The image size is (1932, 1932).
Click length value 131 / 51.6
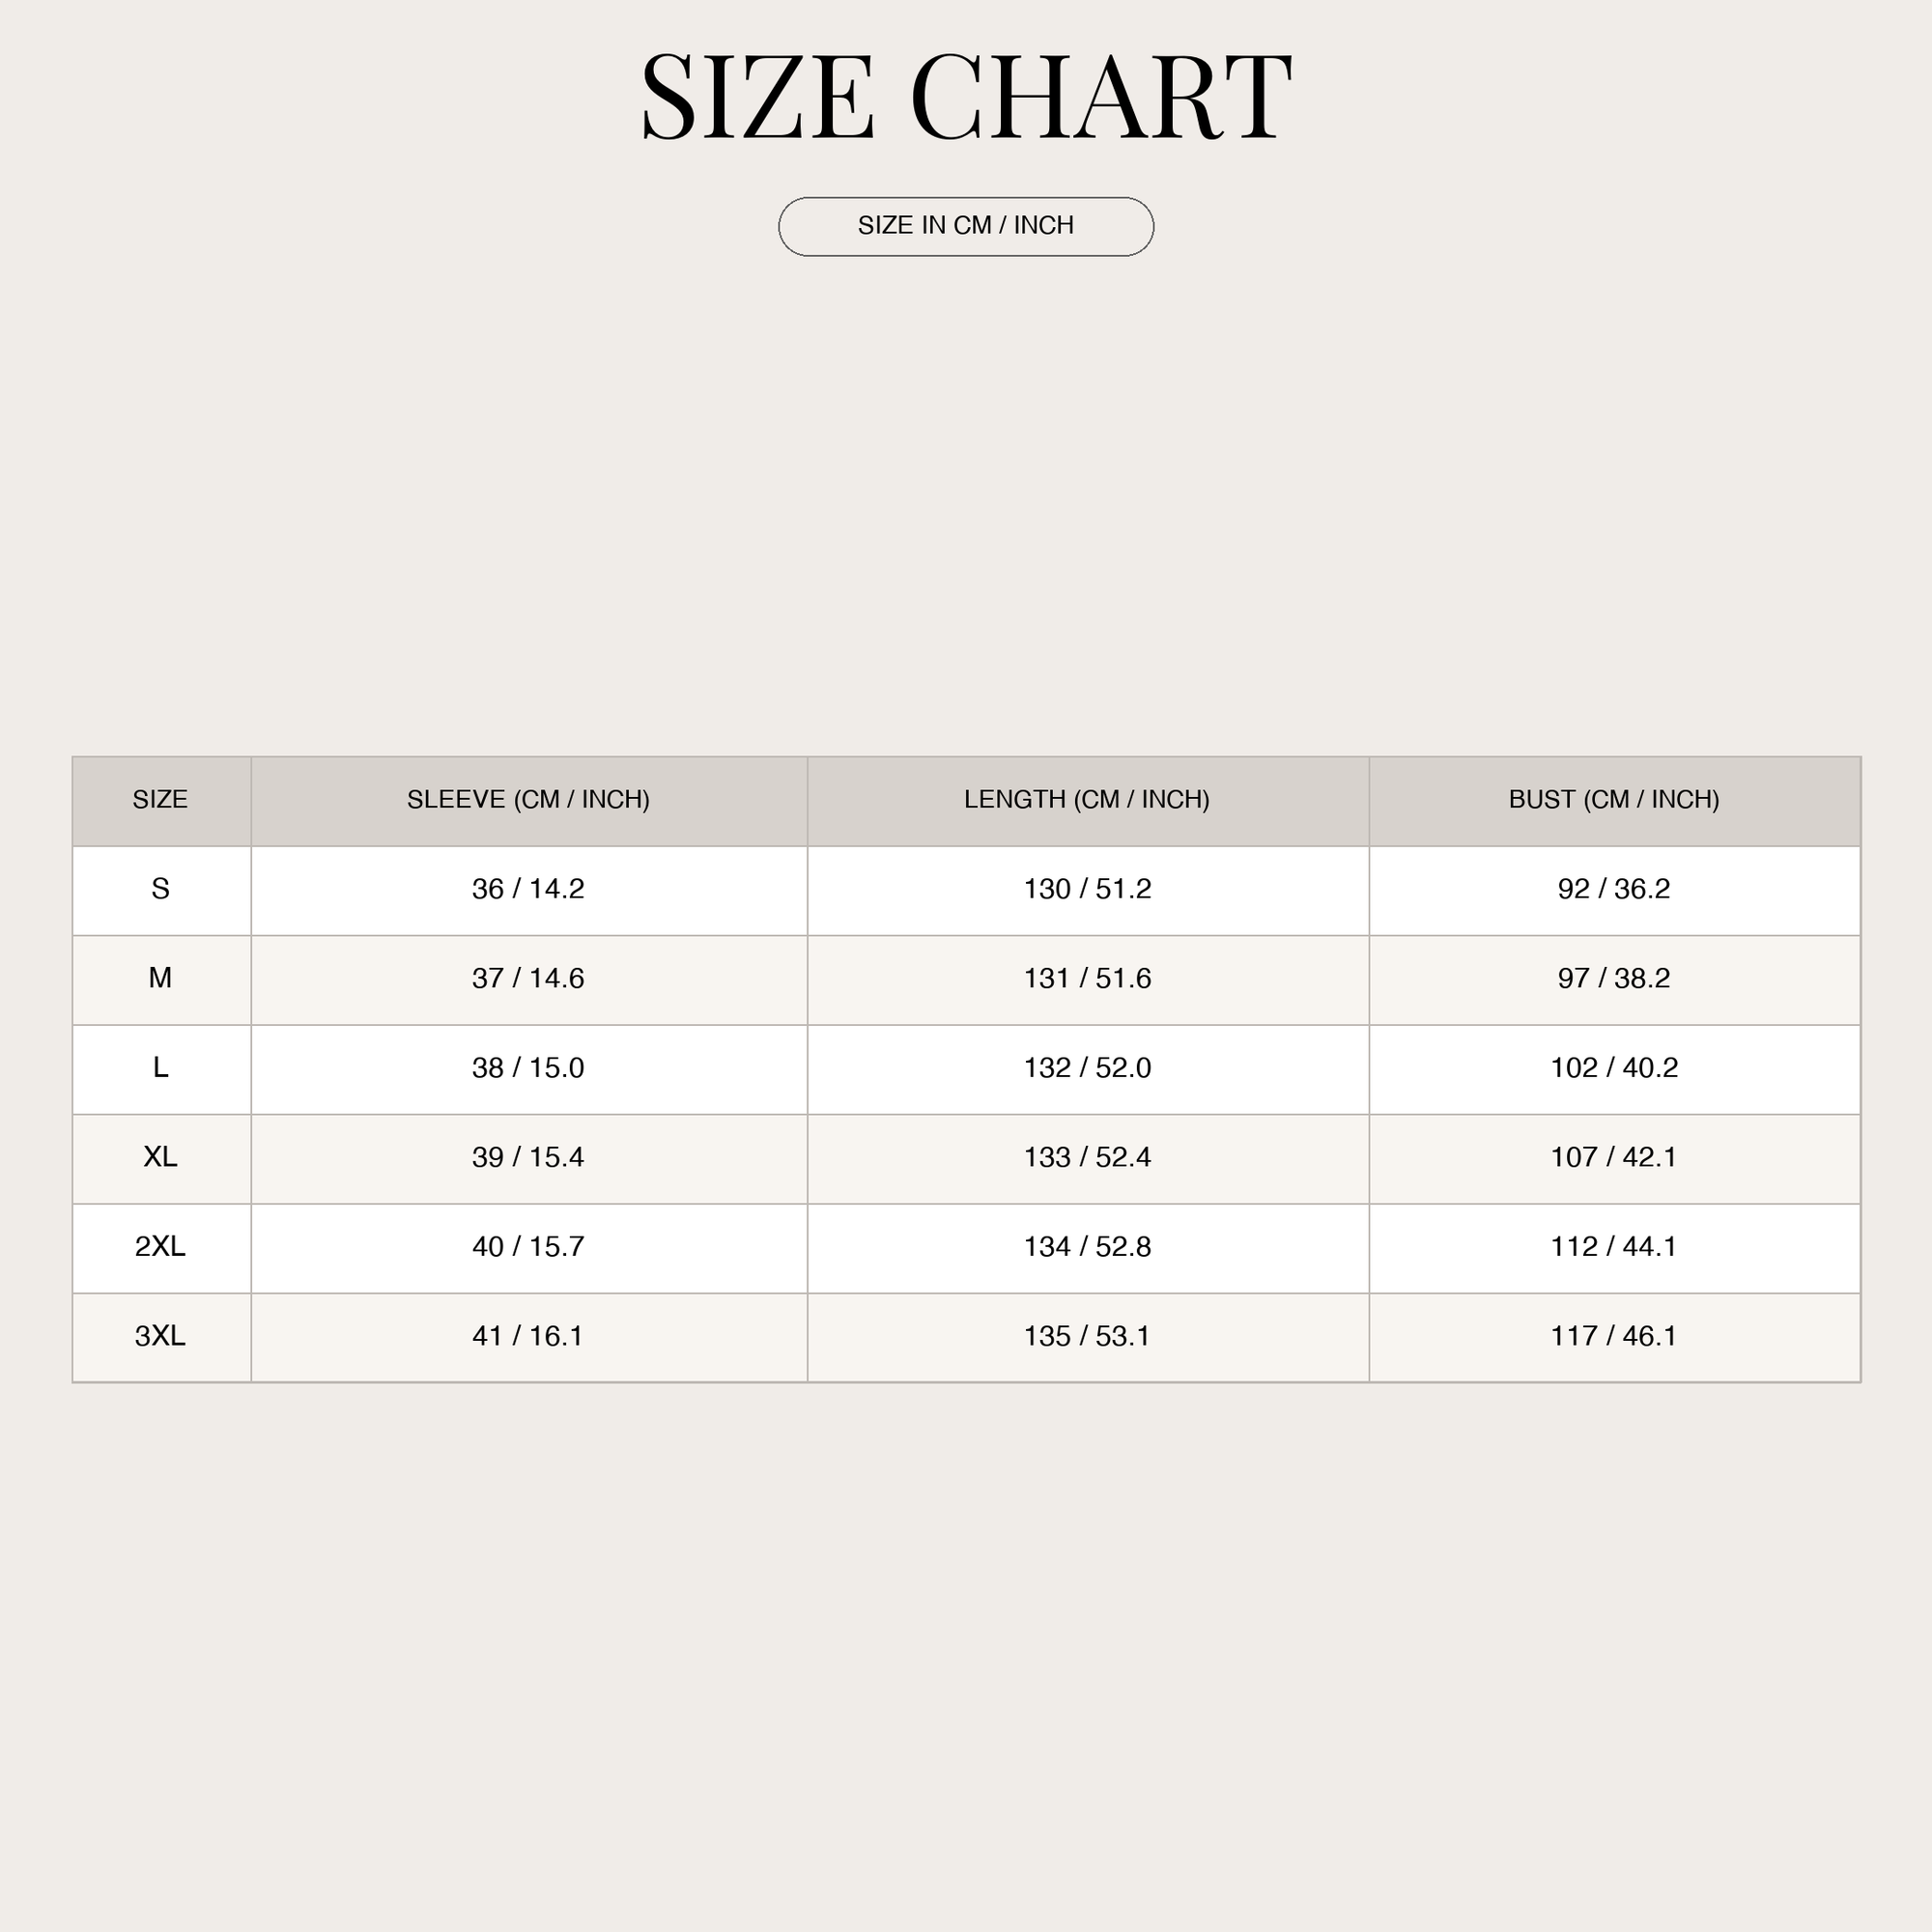click(1087, 977)
